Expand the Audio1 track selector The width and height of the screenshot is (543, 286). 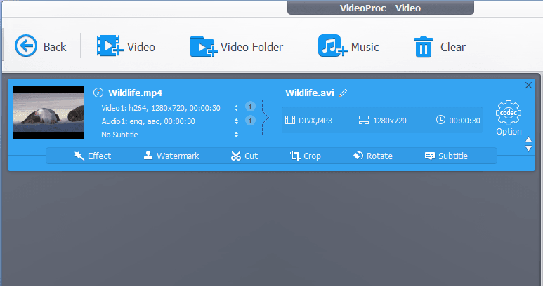point(236,121)
